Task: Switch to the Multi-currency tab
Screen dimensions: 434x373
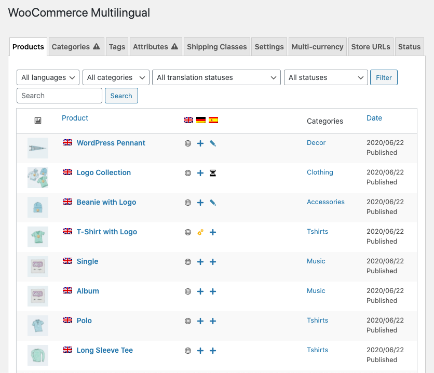Action: click(x=317, y=47)
